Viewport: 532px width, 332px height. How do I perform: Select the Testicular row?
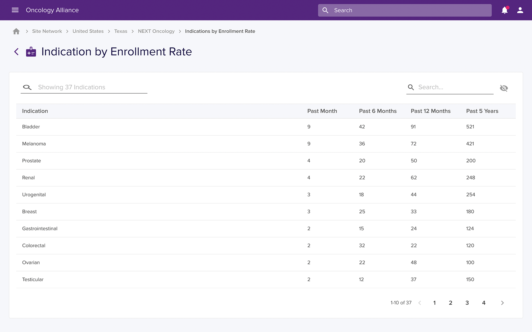click(266, 279)
